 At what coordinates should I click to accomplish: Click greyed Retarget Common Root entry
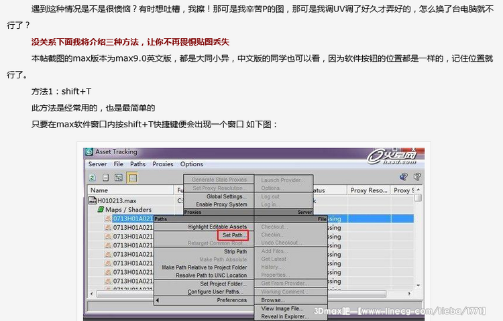[217, 243]
